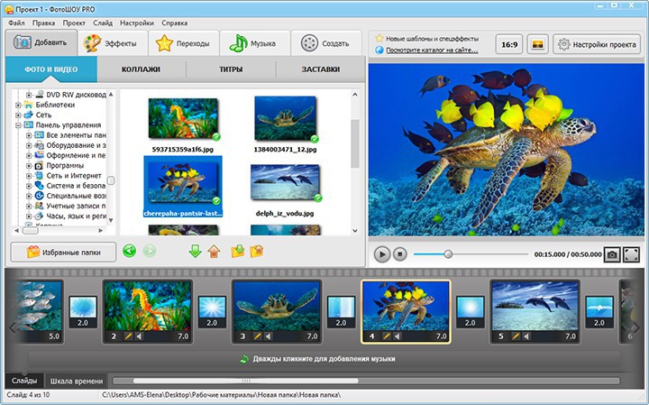The width and height of the screenshot is (649, 405).
Task: Toggle fullscreen preview icon
Action: point(631,254)
